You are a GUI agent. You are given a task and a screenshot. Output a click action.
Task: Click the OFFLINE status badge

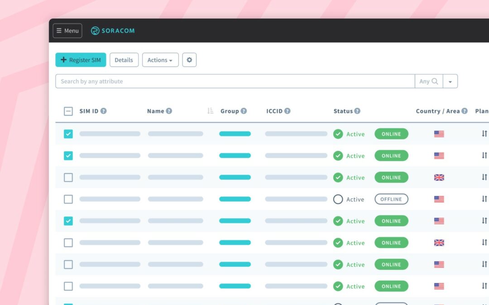pyautogui.click(x=391, y=199)
